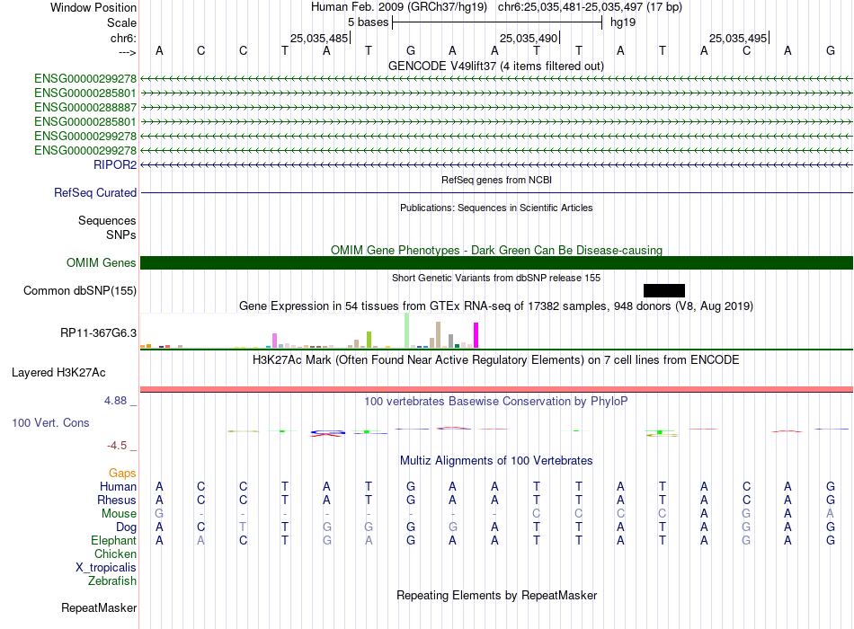Screen dimensions: 854x629
Task: Open Multiz Alignments of 100 Vertebrates title
Action: click(496, 461)
